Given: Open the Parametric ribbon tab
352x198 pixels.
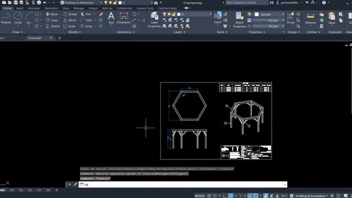Looking at the screenshot, I should pyautogui.click(x=51, y=8).
